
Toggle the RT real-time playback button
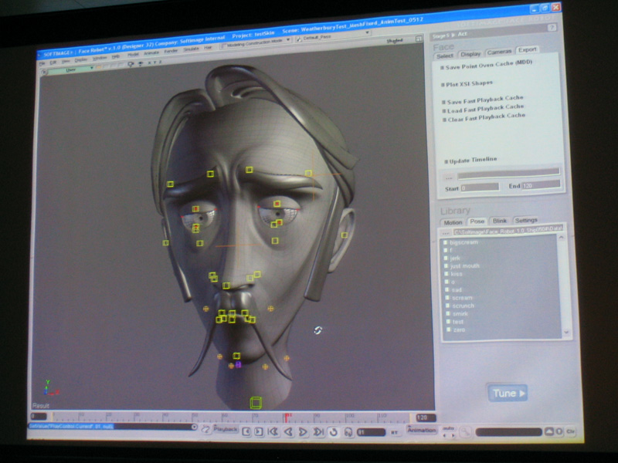394,432
